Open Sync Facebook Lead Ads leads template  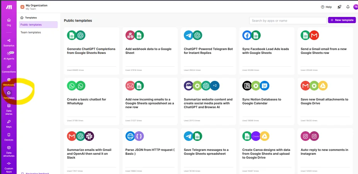(267, 51)
